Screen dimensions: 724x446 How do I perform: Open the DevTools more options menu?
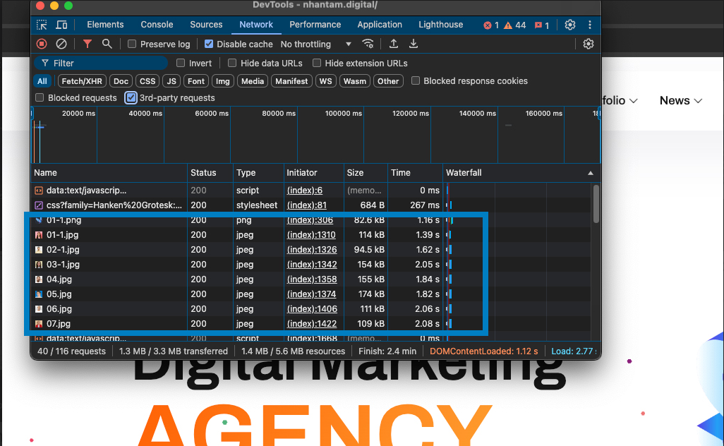(590, 25)
